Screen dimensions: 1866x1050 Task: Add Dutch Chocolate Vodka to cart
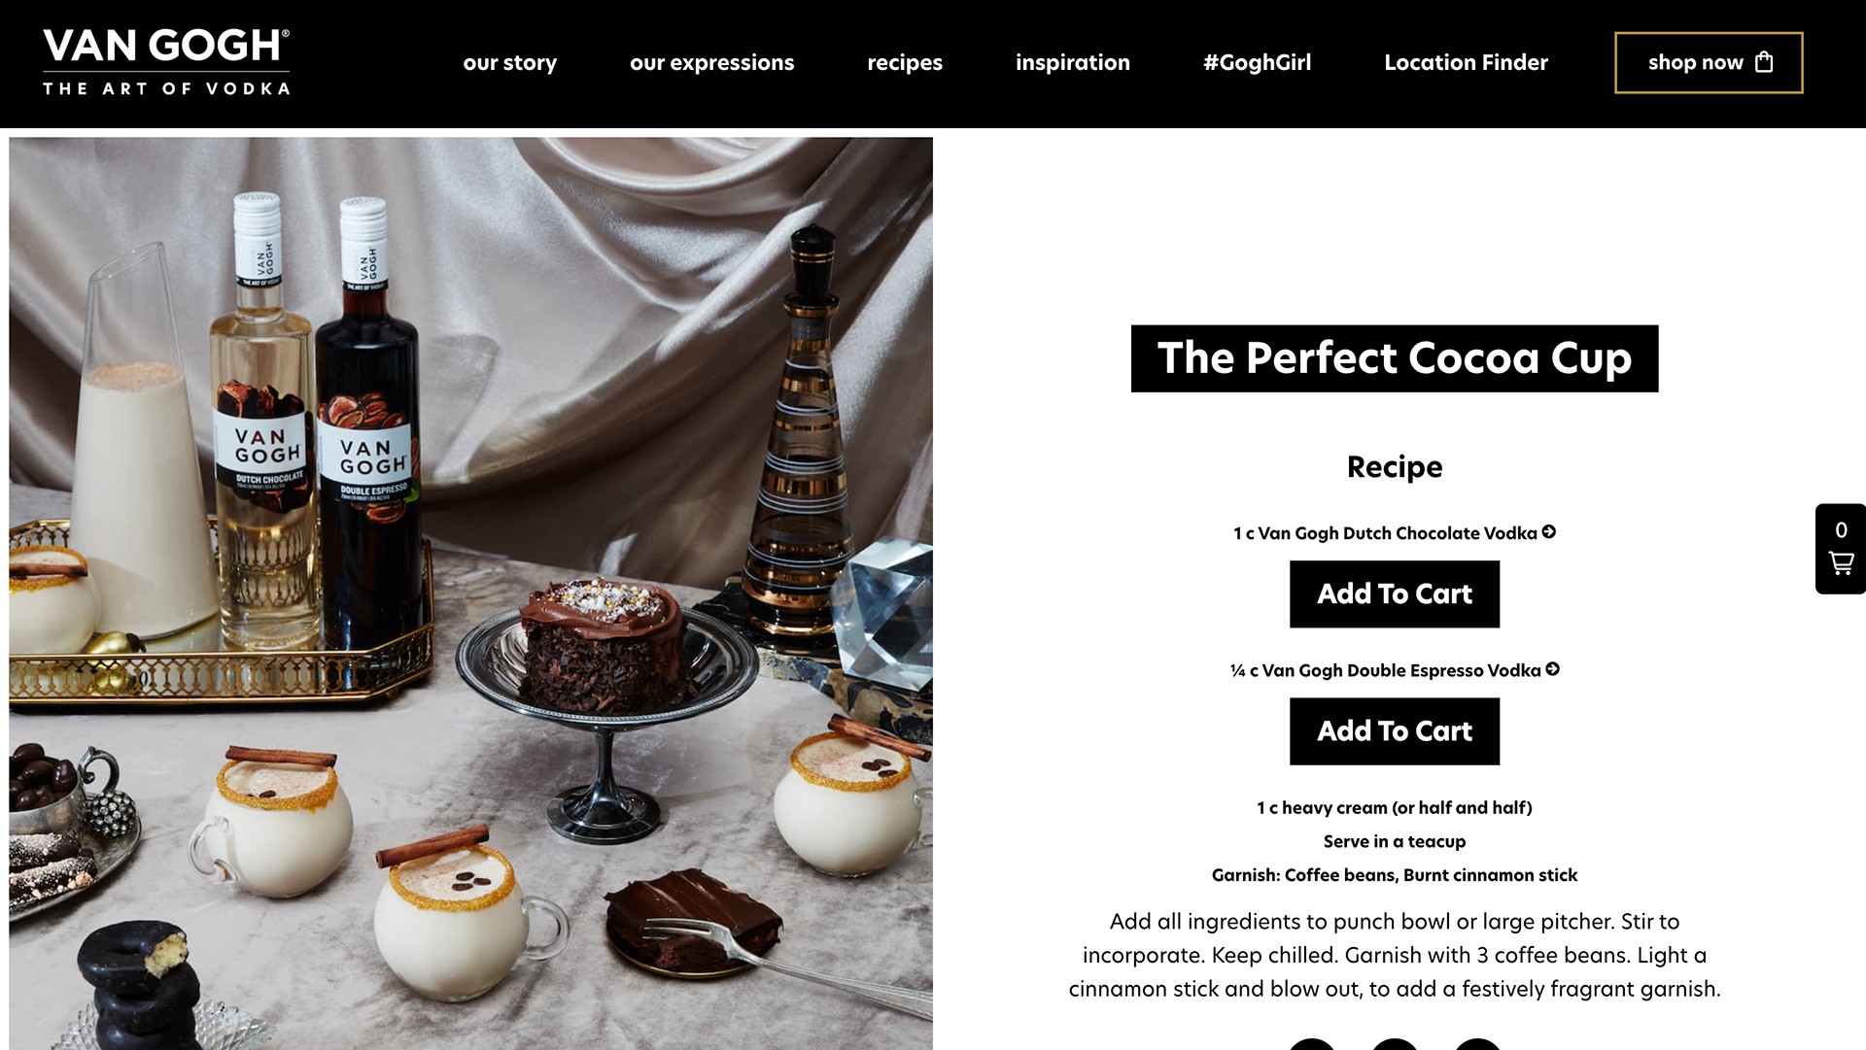[x=1395, y=593]
